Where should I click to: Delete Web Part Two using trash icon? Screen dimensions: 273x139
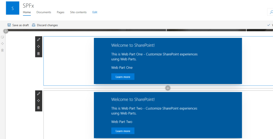point(39,108)
